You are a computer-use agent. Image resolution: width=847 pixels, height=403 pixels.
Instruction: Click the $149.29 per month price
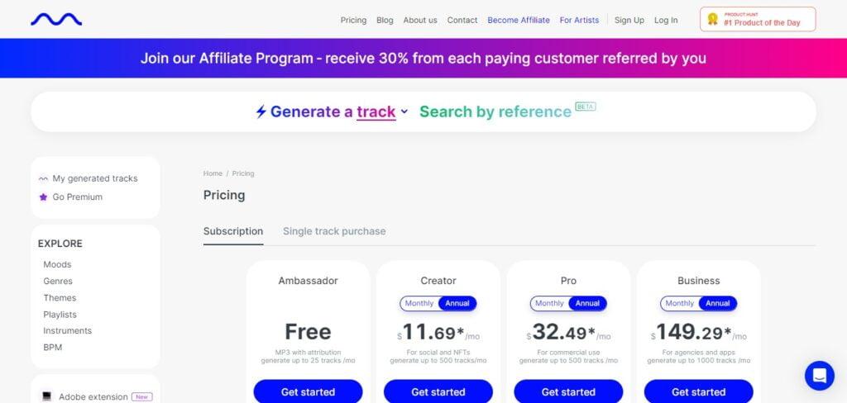(698, 332)
